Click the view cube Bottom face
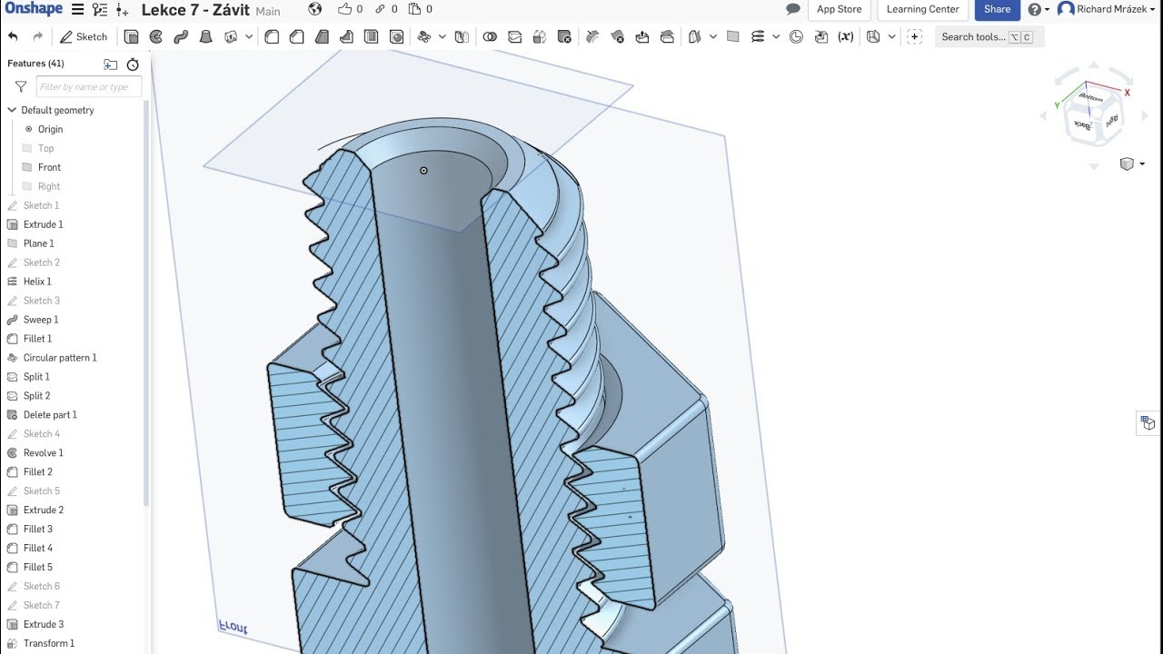Viewport: 1163px width, 654px height. point(1090,98)
